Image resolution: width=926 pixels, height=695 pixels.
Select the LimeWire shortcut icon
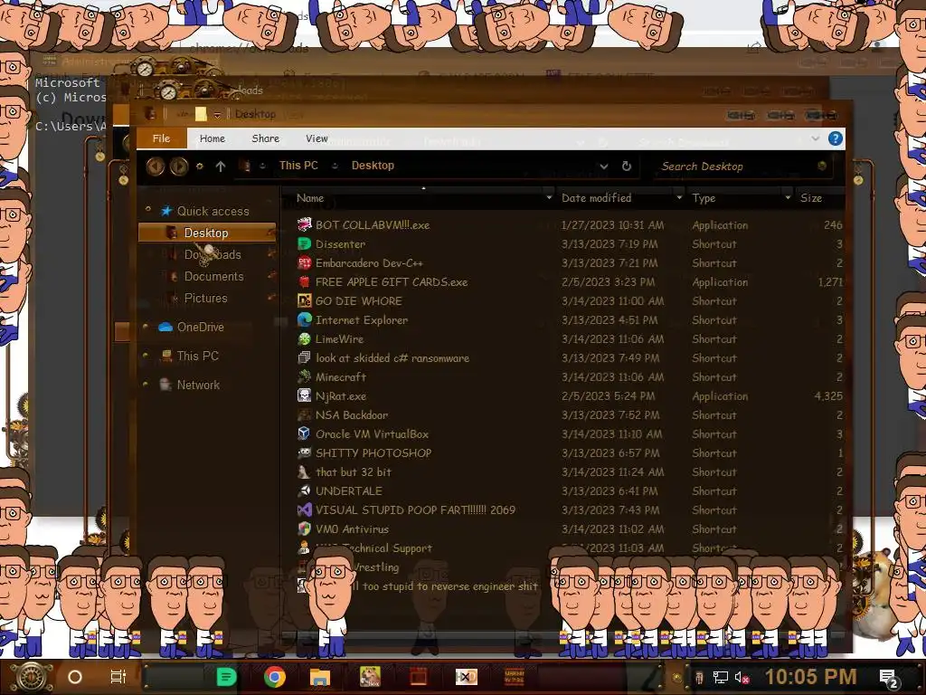point(304,338)
